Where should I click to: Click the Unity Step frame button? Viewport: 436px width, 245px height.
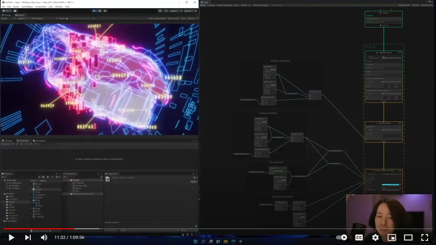(x=105, y=11)
